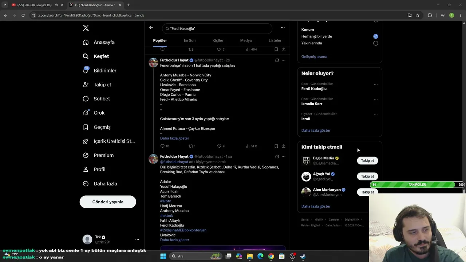Show more trends under 'Neler oluyor?'

(316, 131)
